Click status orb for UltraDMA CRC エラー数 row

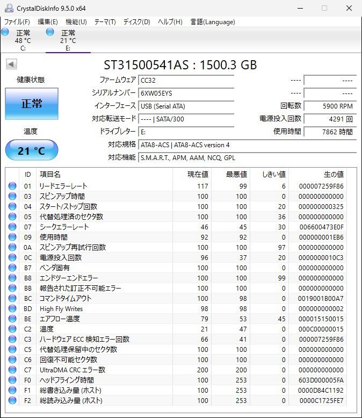tap(12, 370)
